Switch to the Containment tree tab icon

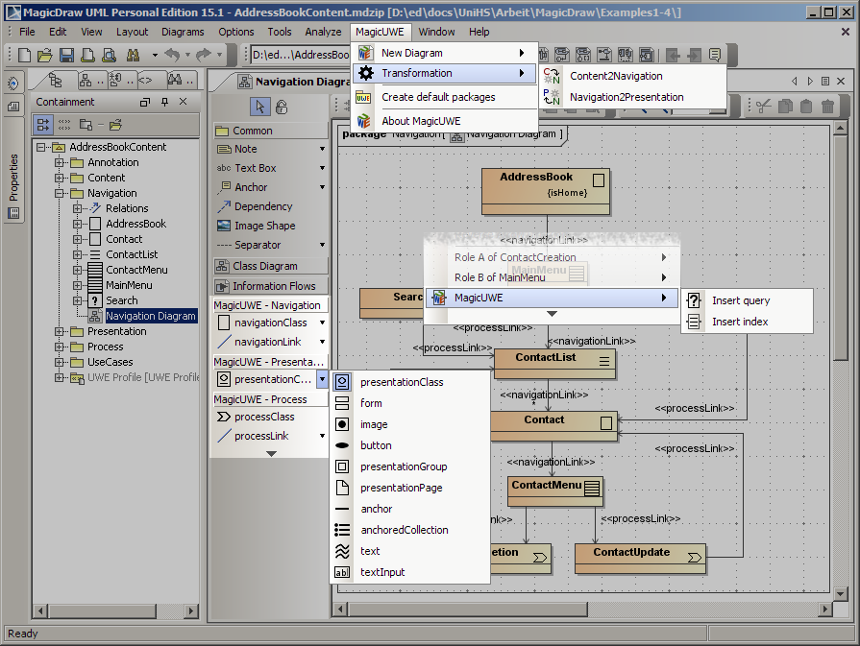pyautogui.click(x=55, y=81)
